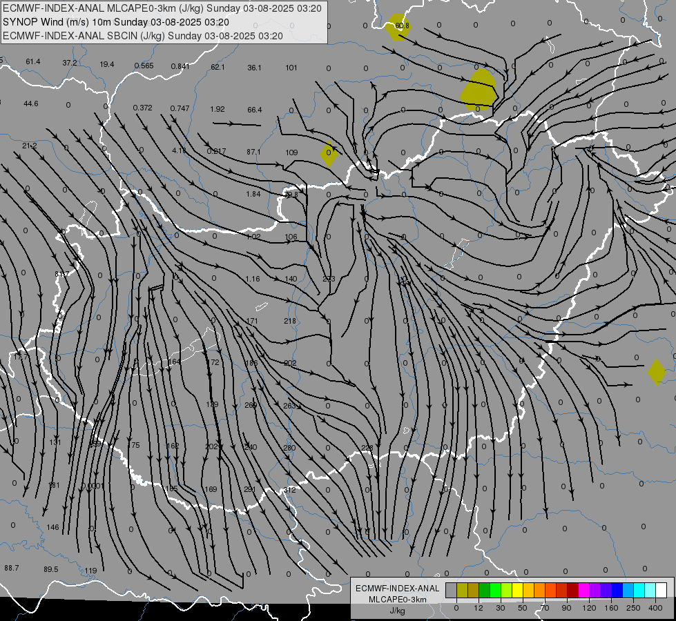Select the grid value 106
The height and width of the screenshot is (621, 676).
click(x=291, y=237)
